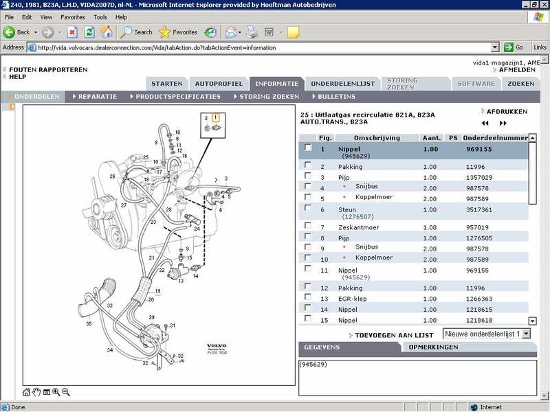Click the inset detail box in the diagram

tap(213, 125)
